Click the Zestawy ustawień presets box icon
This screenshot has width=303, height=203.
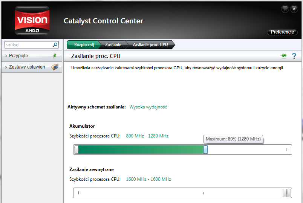pyautogui.click(x=55, y=67)
